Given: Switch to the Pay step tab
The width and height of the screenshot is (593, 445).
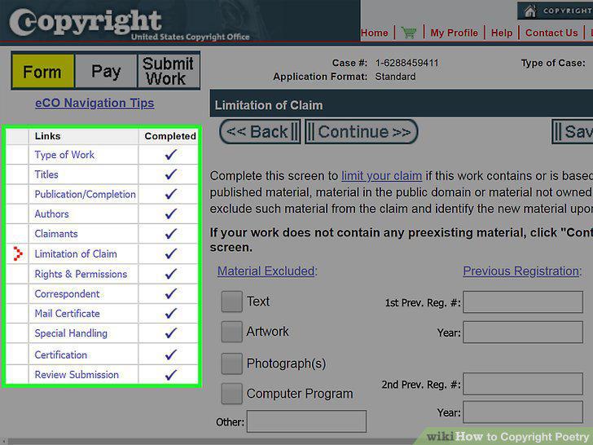Looking at the screenshot, I should 106,71.
